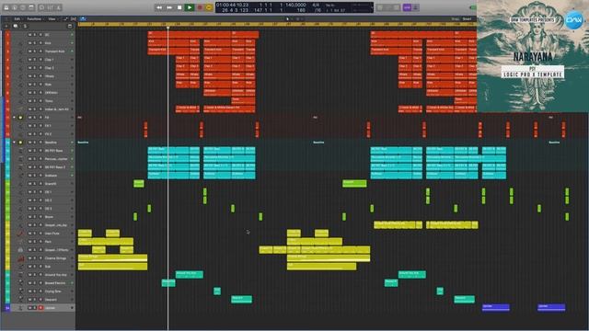Image resolution: width=589 pixels, height=331 pixels.
Task: Select the first green region on Graintfil track
Action: [139, 184]
